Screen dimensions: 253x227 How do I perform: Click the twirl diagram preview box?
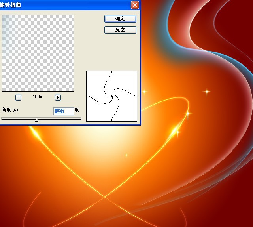tap(111, 96)
